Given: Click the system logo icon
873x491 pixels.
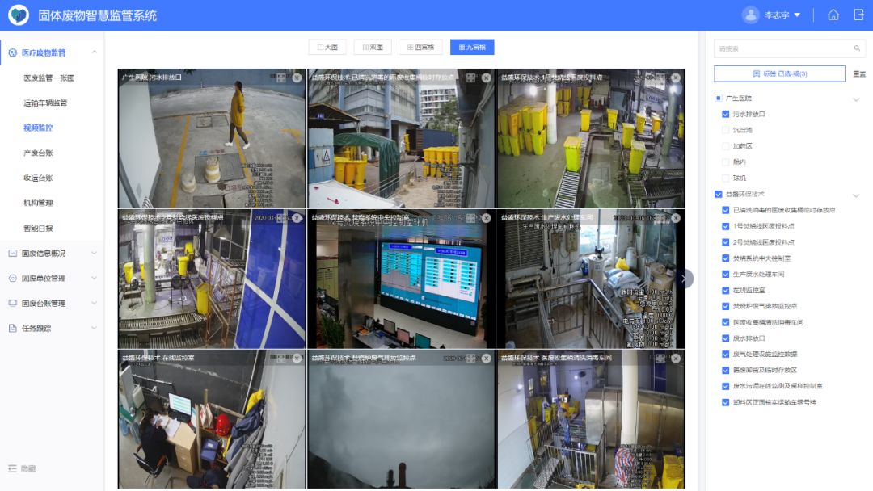Looking at the screenshot, I should pyautogui.click(x=19, y=15).
